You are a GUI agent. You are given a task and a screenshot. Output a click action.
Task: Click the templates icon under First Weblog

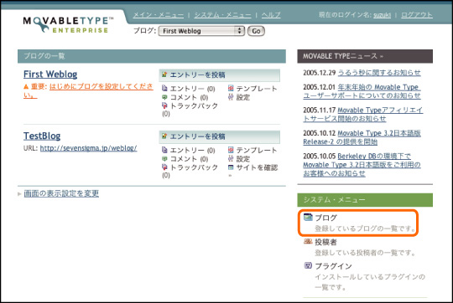point(231,88)
